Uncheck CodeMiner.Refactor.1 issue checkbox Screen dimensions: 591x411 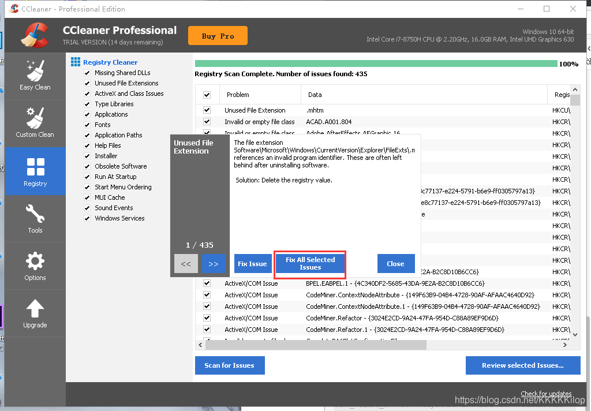pyautogui.click(x=207, y=329)
